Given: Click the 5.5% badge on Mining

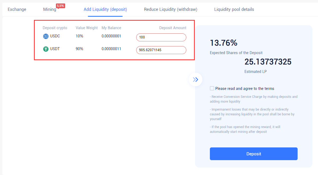Looking at the screenshot, I should tap(61, 6).
